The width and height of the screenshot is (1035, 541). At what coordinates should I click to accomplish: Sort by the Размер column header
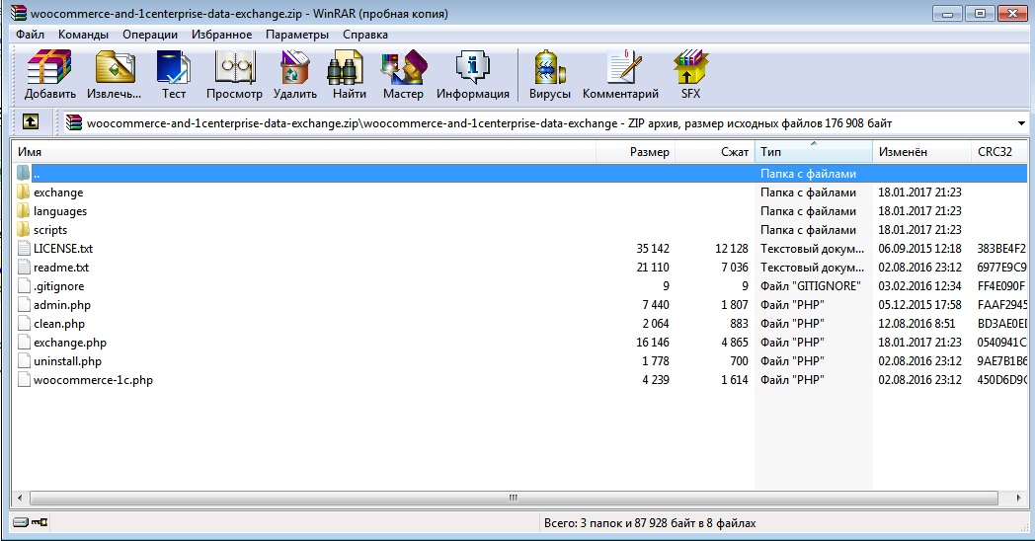coord(636,152)
